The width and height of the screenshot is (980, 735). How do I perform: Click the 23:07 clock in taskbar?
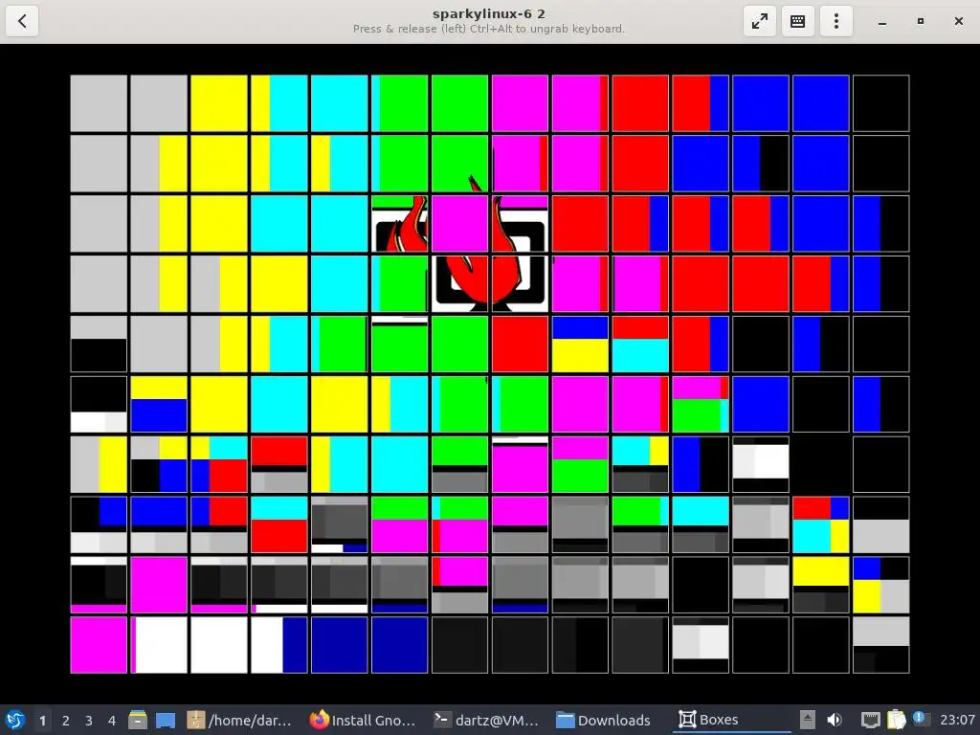pos(957,720)
